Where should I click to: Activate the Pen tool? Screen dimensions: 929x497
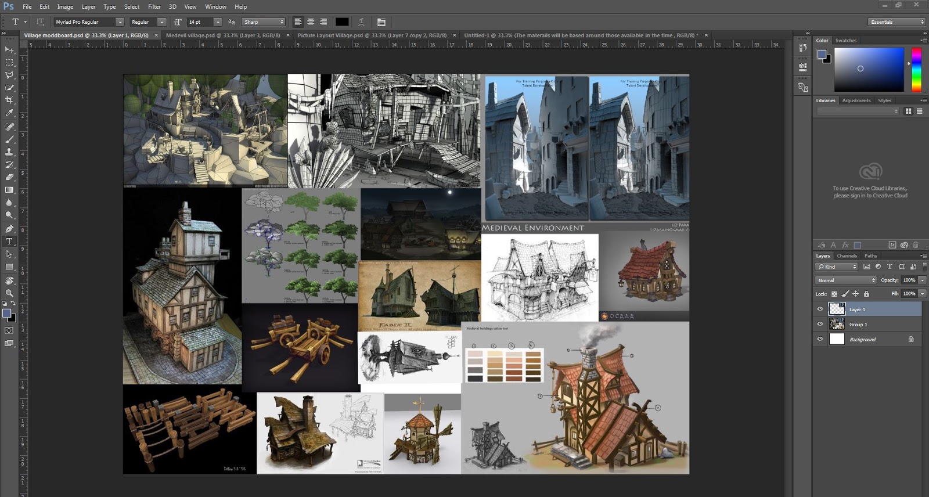[x=9, y=229]
